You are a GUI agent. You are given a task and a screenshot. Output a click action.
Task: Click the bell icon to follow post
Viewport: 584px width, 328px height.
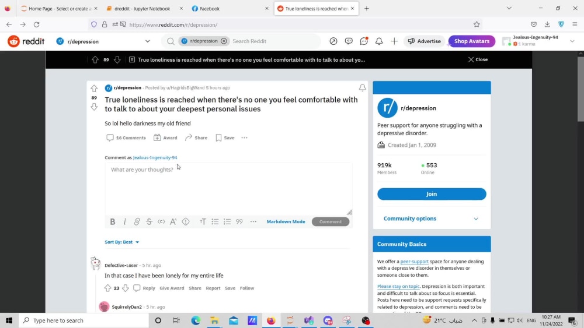(x=362, y=87)
